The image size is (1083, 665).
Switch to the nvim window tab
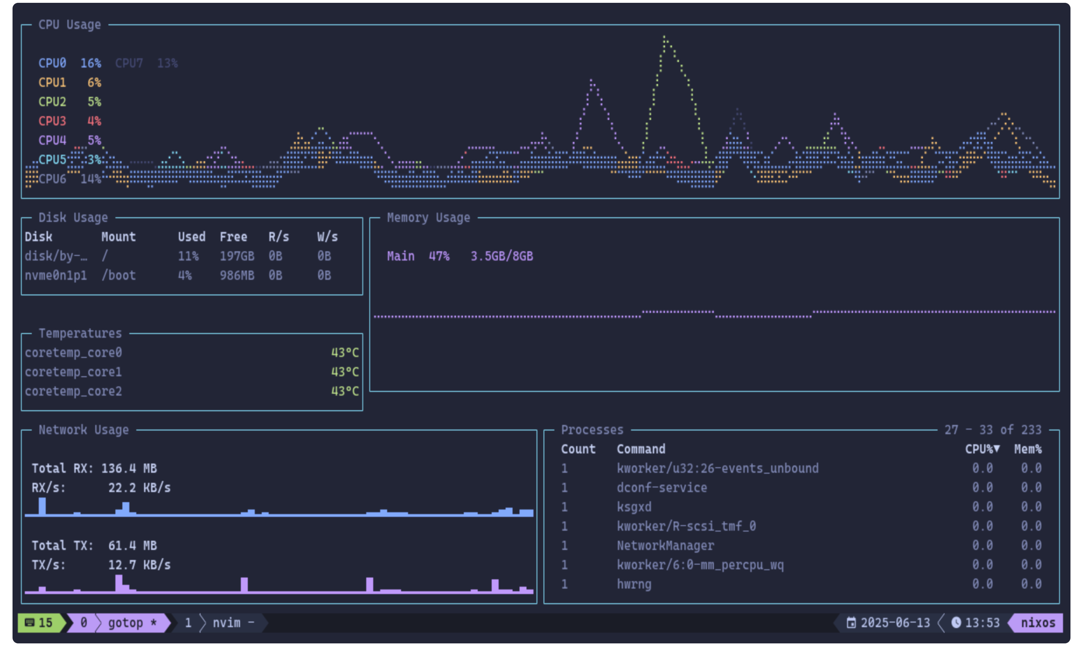tap(233, 622)
